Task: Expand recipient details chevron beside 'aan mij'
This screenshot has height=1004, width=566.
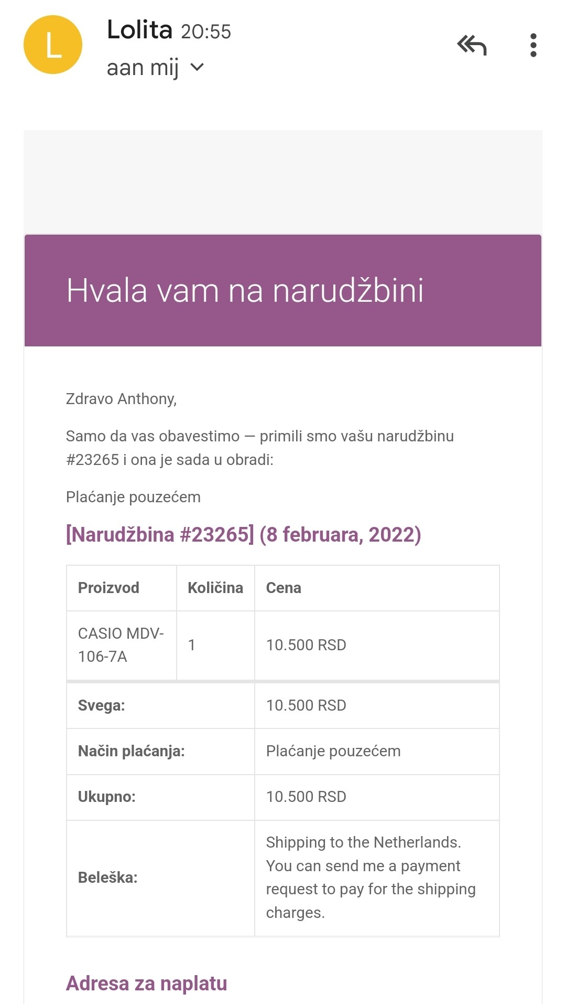Action: [x=197, y=67]
